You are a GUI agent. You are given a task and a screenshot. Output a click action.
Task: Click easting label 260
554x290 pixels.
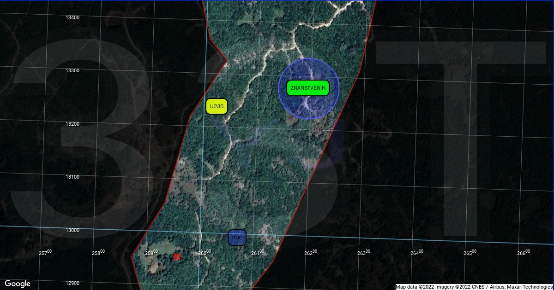coord(205,253)
